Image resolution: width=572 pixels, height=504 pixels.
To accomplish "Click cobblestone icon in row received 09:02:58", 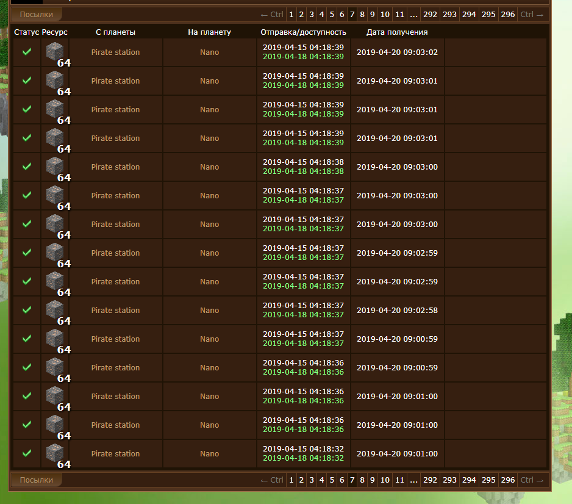I will coord(55,310).
